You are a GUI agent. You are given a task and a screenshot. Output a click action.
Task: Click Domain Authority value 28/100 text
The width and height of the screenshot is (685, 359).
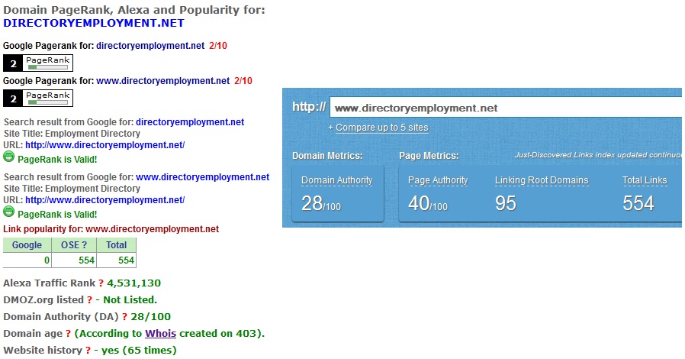pos(151,316)
